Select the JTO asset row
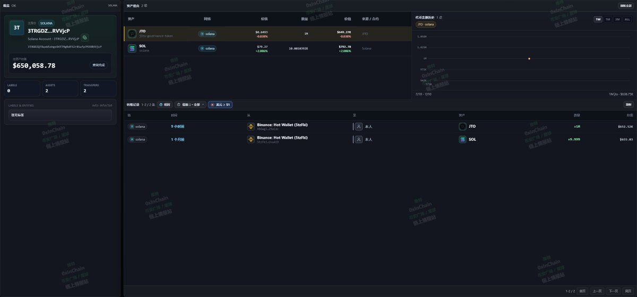The width and height of the screenshot is (637, 297). pyautogui.click(x=268, y=33)
